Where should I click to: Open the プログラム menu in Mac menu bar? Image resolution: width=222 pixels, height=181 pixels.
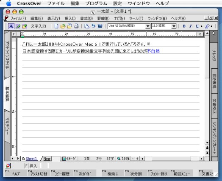click(96, 3)
